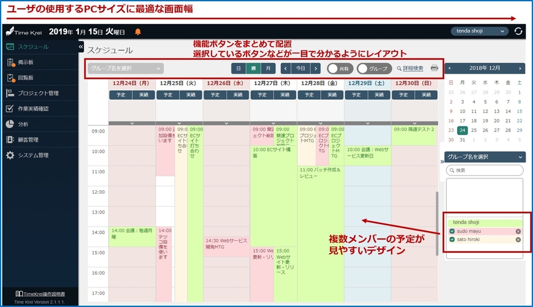Click 予定 button under 12月29日
Viewport: 533px width, 307px height.
click(x=356, y=95)
